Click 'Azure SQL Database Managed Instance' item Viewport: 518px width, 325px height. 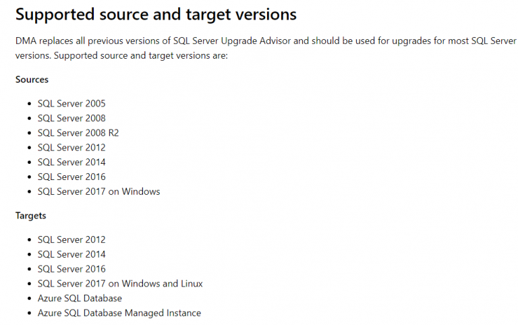point(119,313)
